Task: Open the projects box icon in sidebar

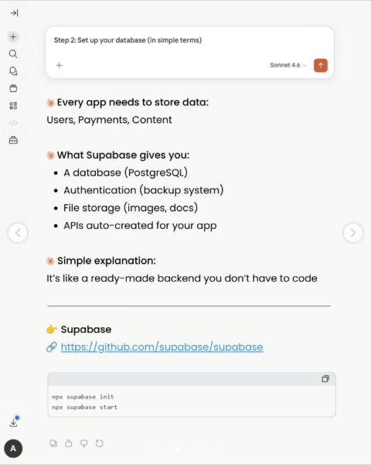Action: (13, 88)
